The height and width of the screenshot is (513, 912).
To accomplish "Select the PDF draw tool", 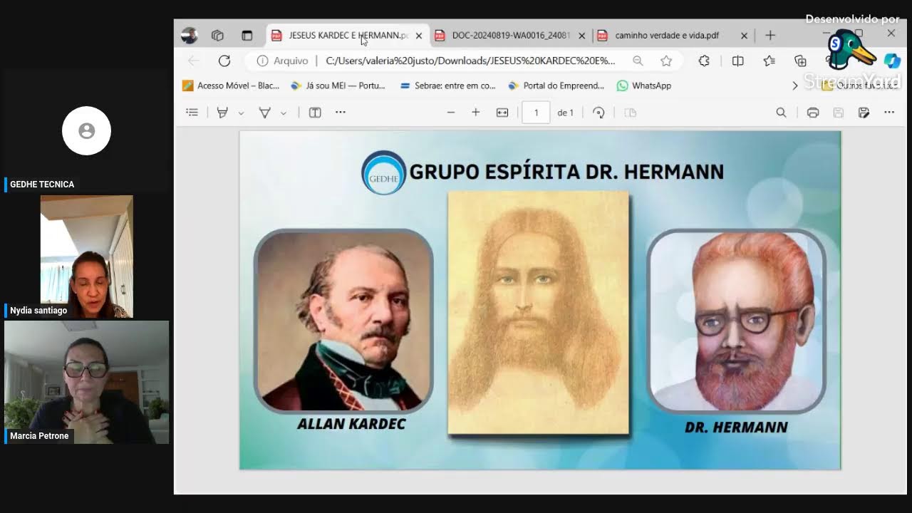I will [264, 113].
